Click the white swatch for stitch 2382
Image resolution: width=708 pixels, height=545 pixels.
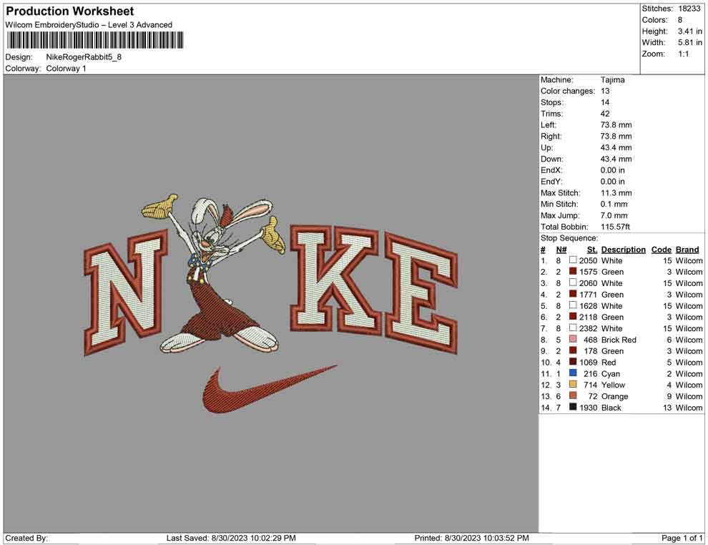[x=573, y=328]
